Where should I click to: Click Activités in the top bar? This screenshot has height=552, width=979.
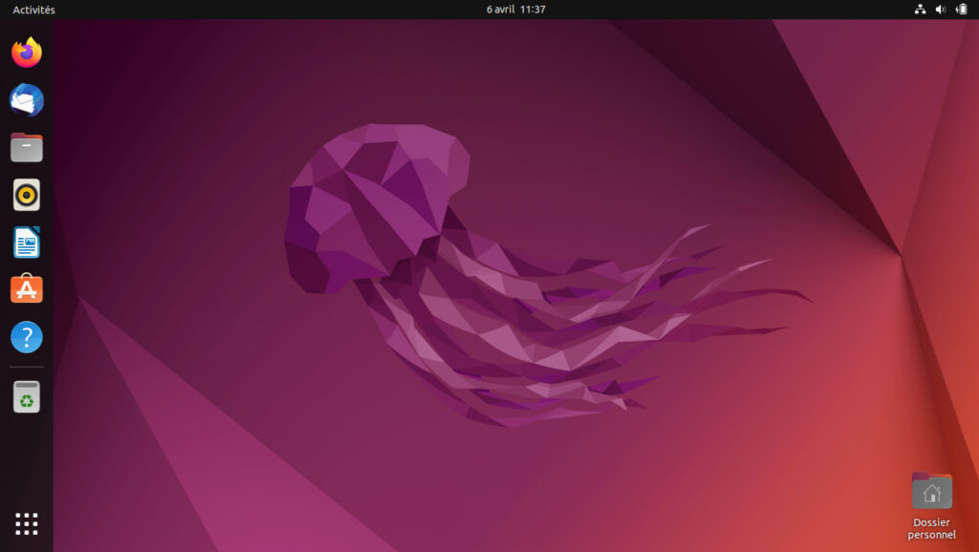coord(33,10)
